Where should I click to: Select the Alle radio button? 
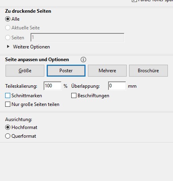8,19
